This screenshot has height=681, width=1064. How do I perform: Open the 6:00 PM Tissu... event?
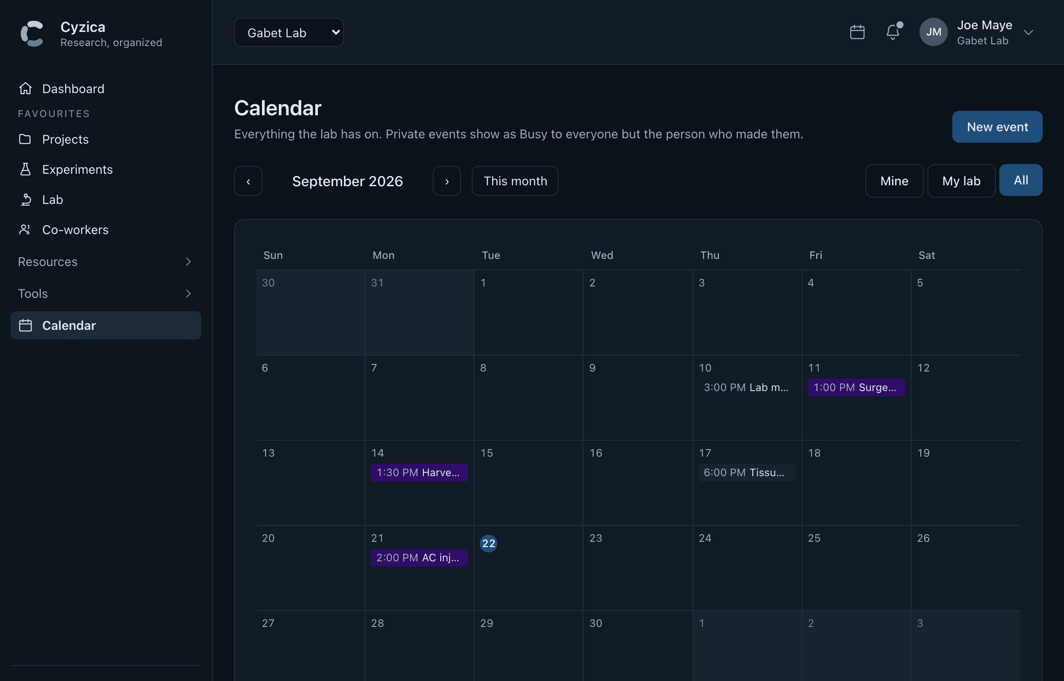tap(747, 473)
